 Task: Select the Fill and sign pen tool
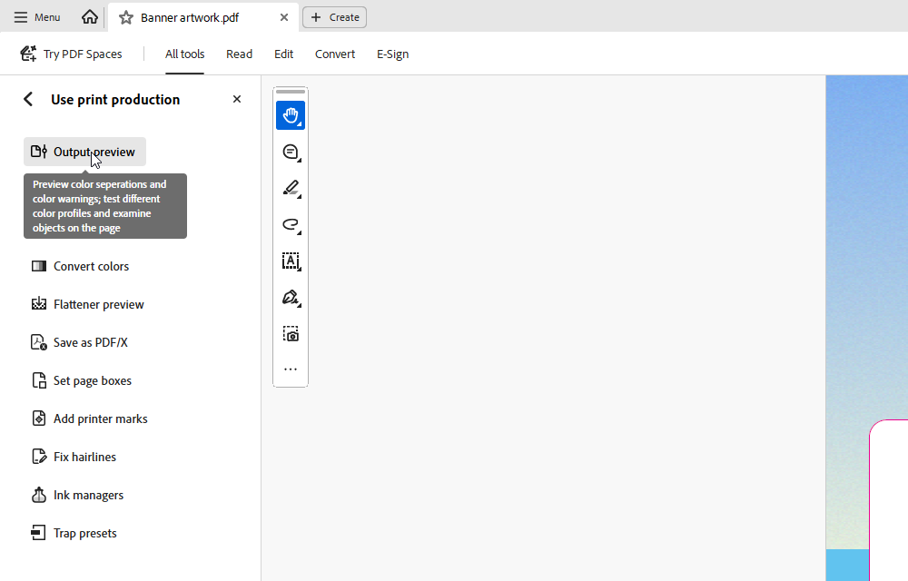291,298
